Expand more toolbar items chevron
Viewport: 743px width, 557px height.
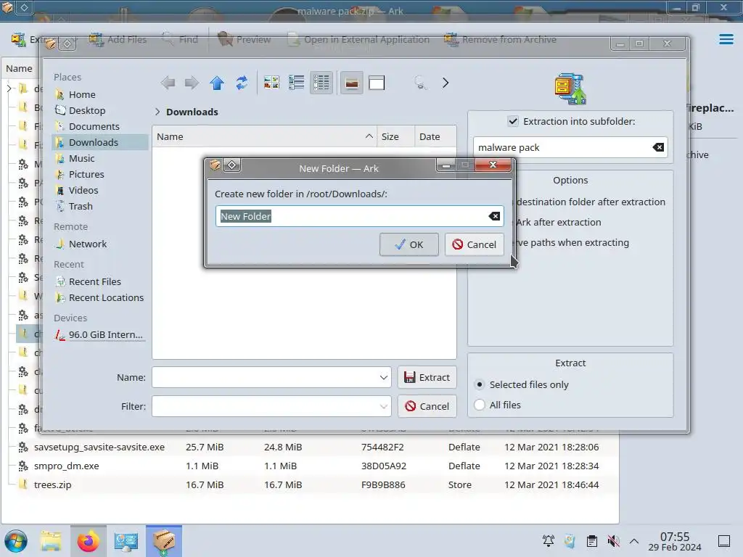(445, 83)
